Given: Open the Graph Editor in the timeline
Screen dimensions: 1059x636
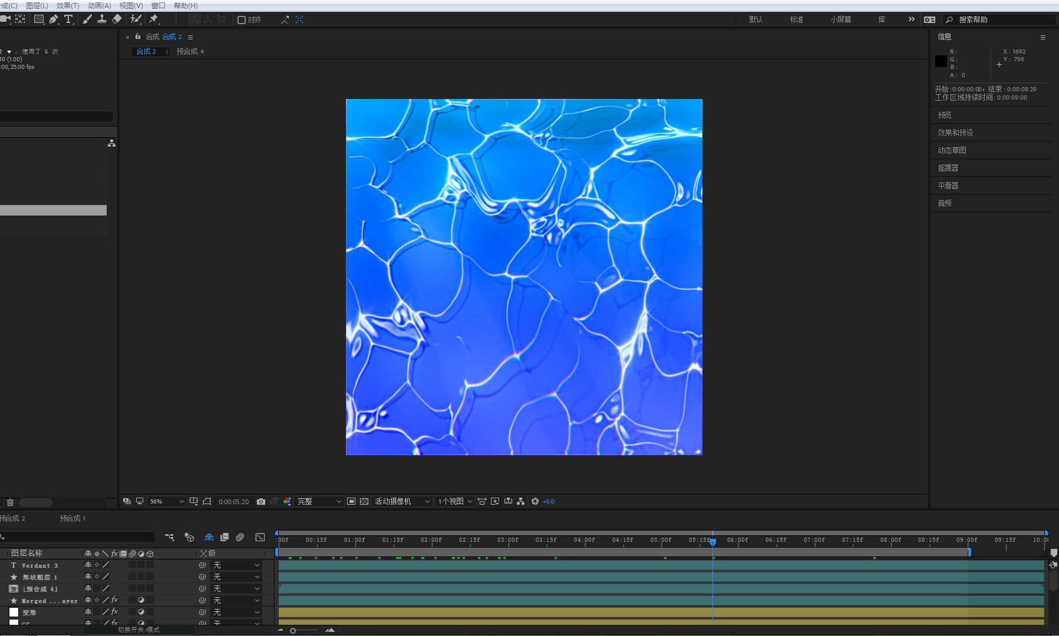Looking at the screenshot, I should [x=260, y=537].
